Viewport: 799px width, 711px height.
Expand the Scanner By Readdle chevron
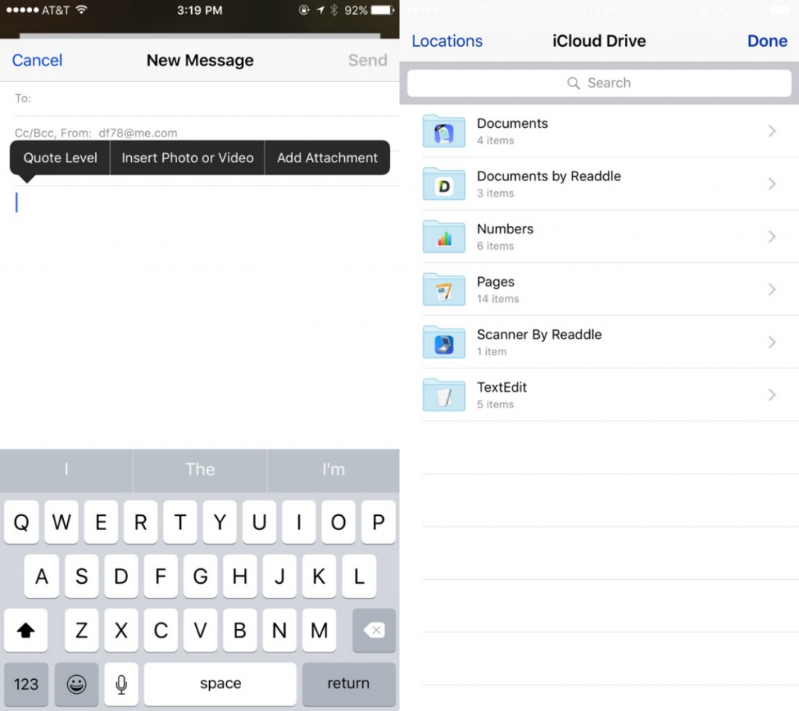(772, 342)
